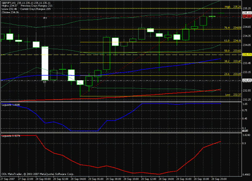The image size is (252, 181).
Task: Click the '27 Sep 2007' time axis label
Action: (x=8, y=179)
